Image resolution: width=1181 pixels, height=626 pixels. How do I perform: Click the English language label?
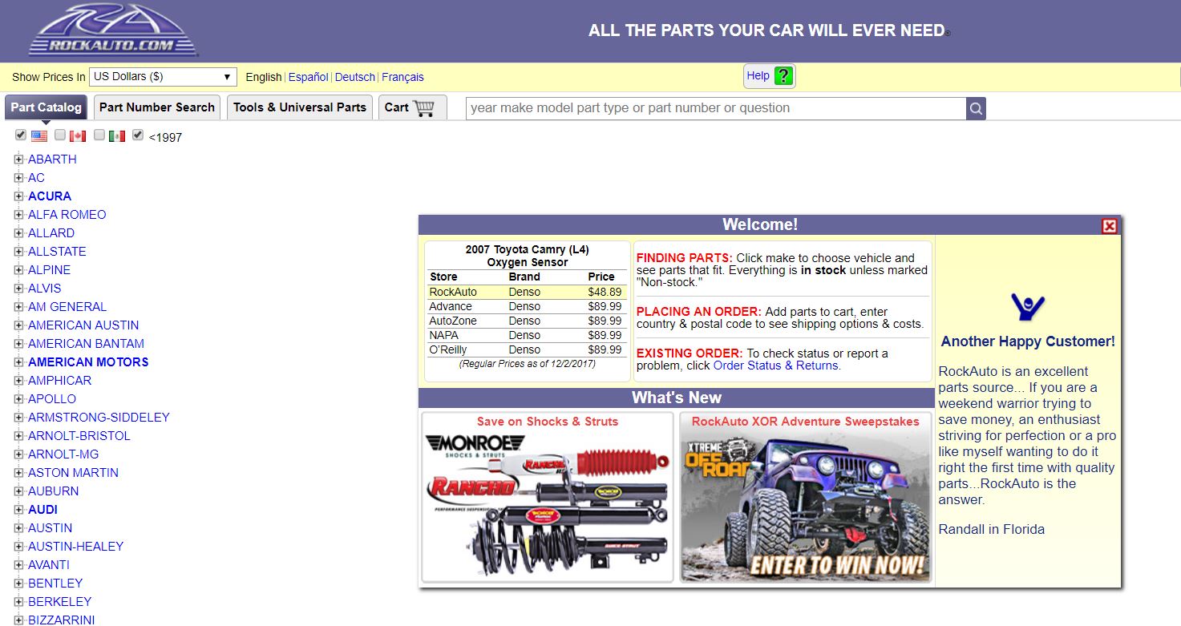tap(264, 77)
